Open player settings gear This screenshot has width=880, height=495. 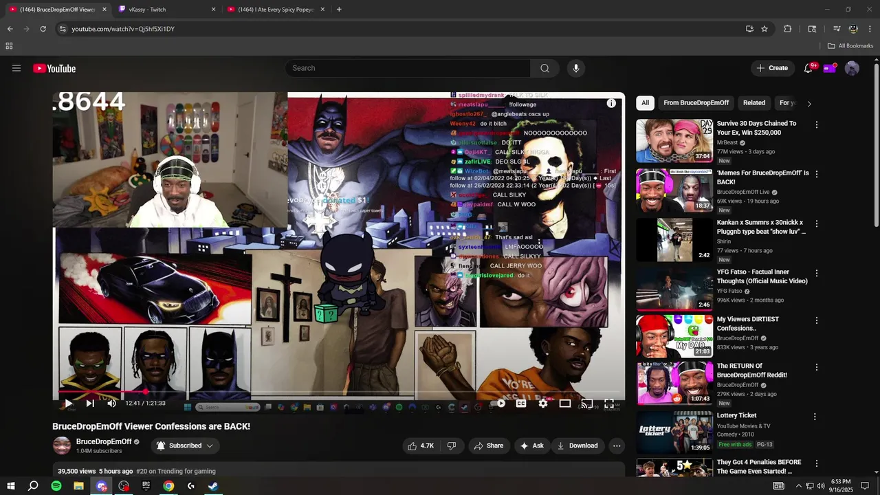pos(543,404)
